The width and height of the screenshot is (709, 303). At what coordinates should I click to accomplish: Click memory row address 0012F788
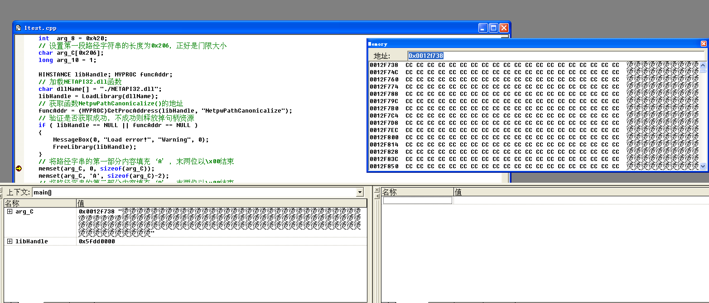coord(384,94)
